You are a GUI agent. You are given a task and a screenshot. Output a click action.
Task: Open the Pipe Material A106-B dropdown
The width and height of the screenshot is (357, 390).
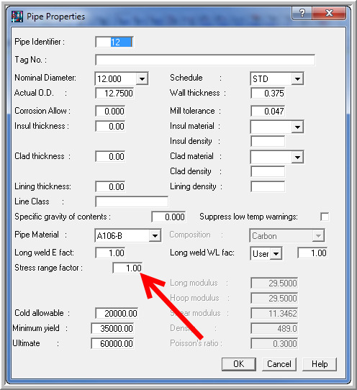pos(155,235)
